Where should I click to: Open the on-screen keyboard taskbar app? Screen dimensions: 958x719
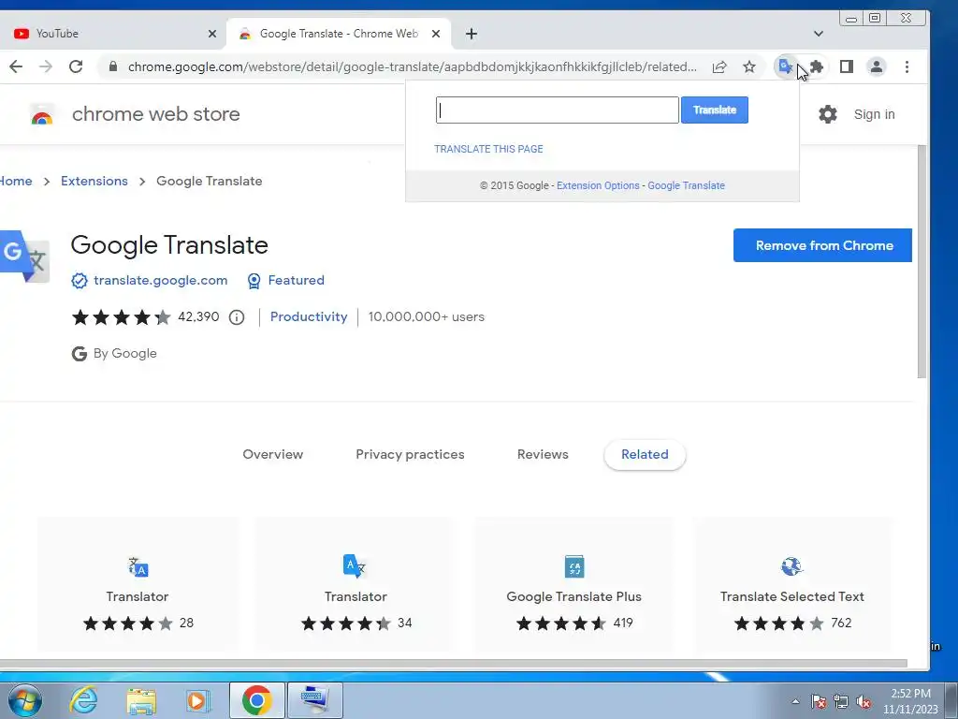click(315, 700)
